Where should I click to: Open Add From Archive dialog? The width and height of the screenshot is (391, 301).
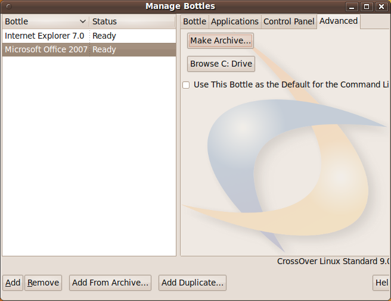[110, 283]
